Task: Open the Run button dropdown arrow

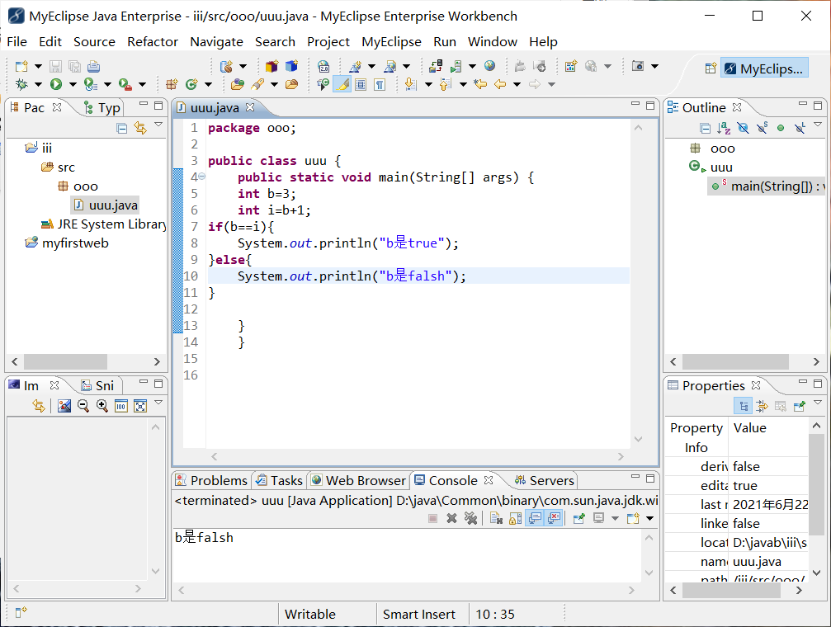Action: coord(73,84)
